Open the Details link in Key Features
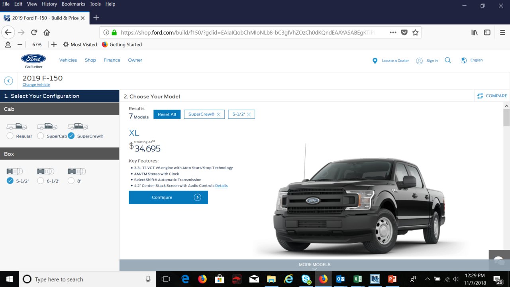The height and width of the screenshot is (287, 510). point(222,186)
